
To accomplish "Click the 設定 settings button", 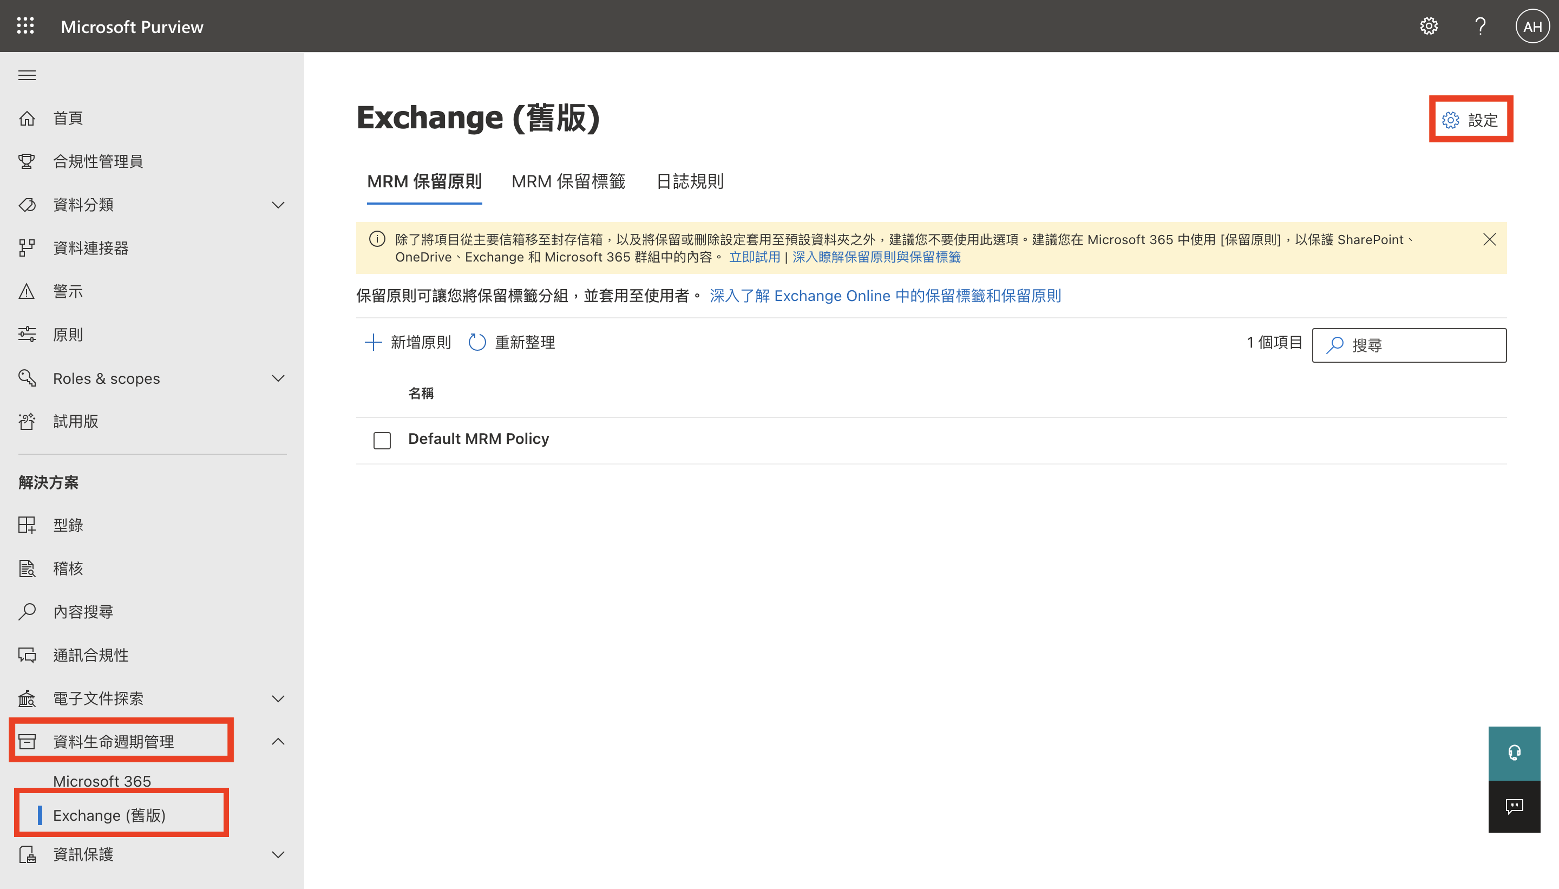I will point(1470,120).
